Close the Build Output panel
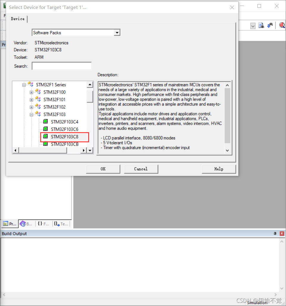 (282, 234)
